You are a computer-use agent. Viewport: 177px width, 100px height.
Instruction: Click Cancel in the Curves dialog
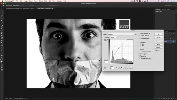tap(158, 37)
